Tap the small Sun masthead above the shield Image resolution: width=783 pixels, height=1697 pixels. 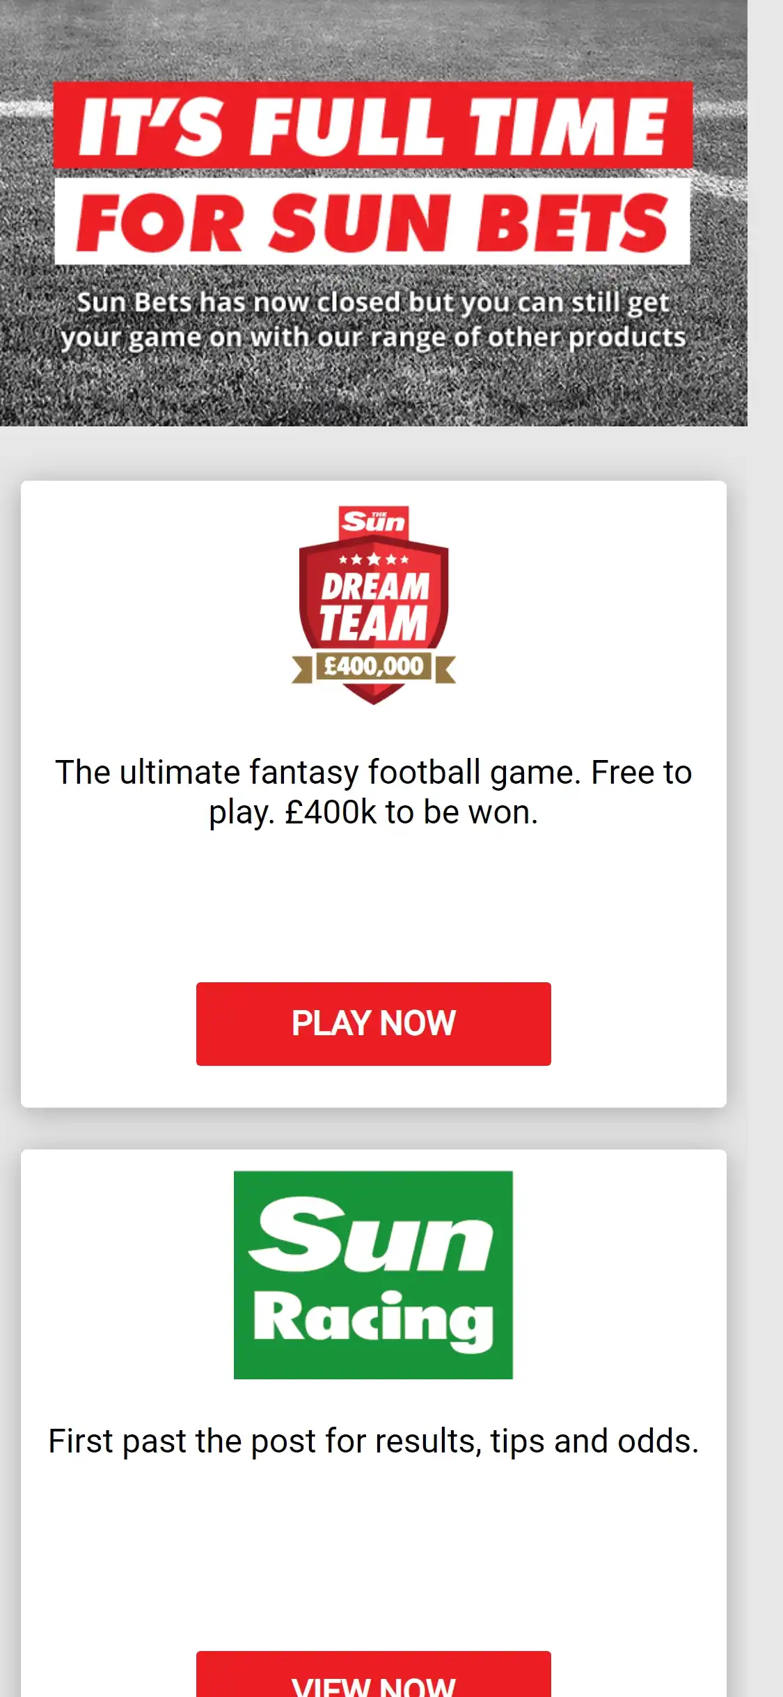[x=374, y=522]
